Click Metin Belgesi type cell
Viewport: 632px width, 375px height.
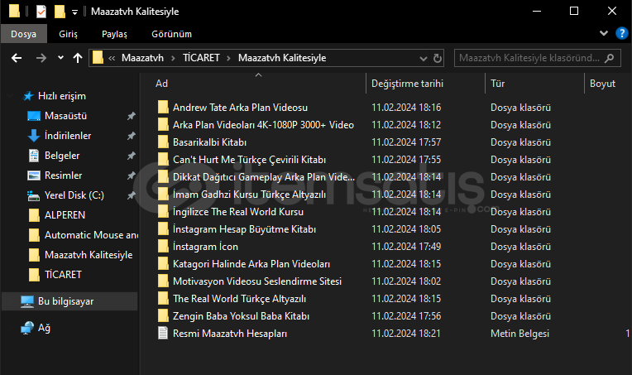click(x=519, y=334)
